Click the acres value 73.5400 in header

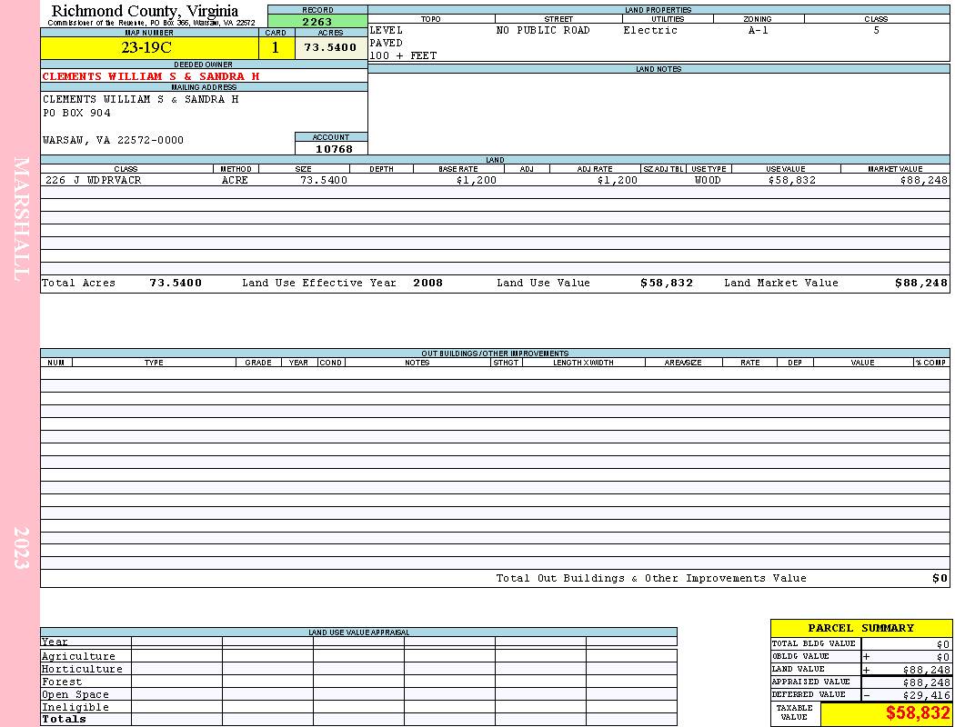click(330, 47)
